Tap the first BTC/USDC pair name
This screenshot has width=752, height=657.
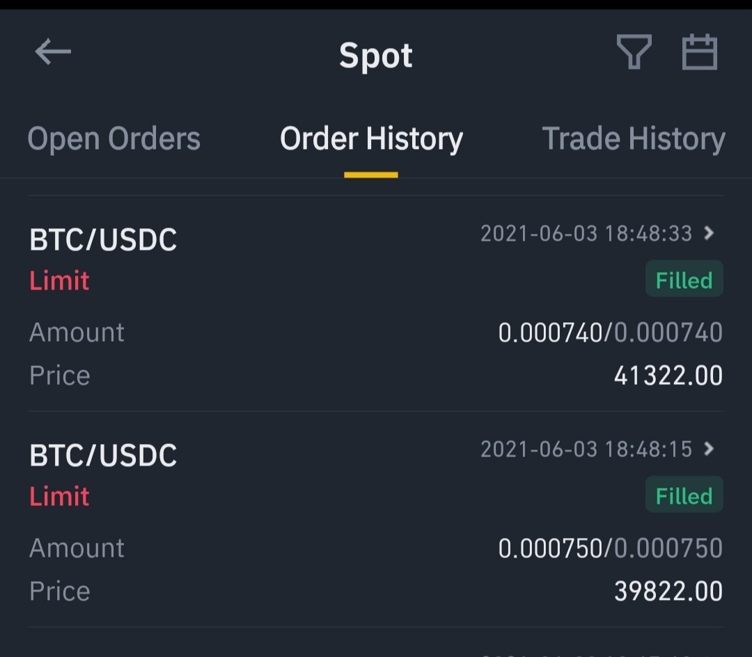[x=103, y=239]
